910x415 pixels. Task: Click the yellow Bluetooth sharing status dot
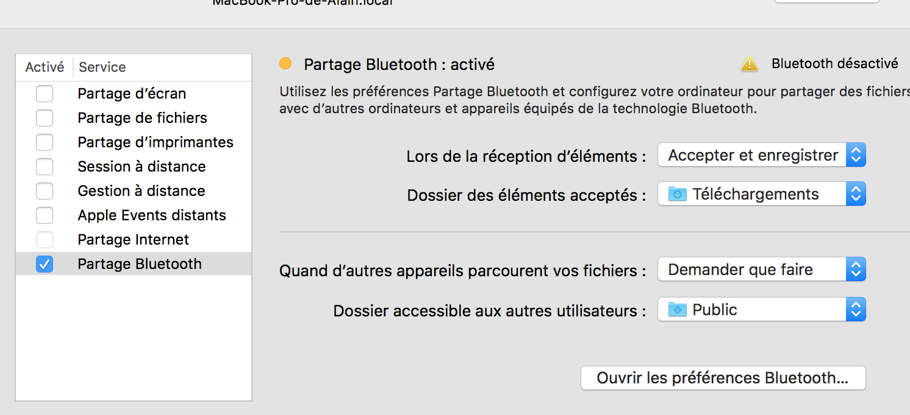click(285, 63)
